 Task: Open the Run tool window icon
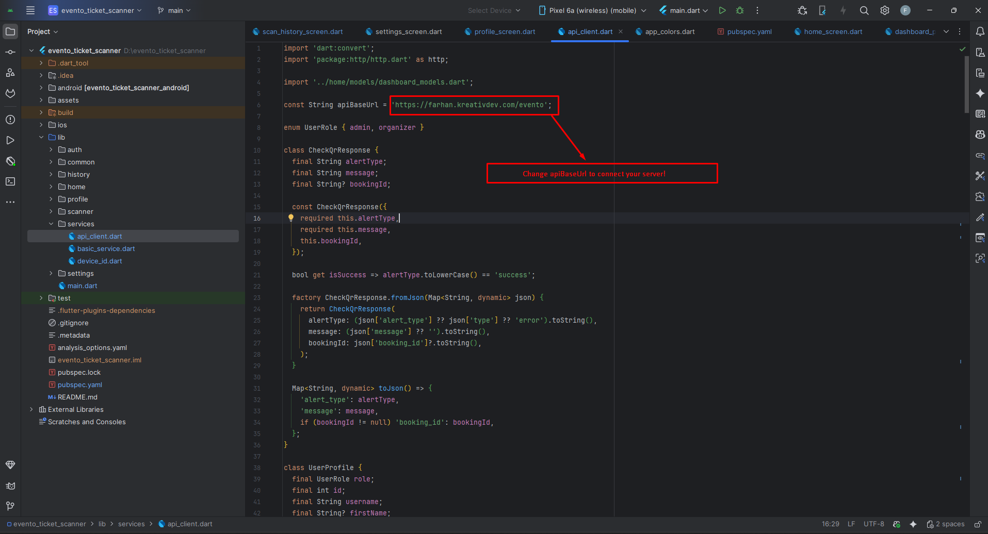pos(10,140)
